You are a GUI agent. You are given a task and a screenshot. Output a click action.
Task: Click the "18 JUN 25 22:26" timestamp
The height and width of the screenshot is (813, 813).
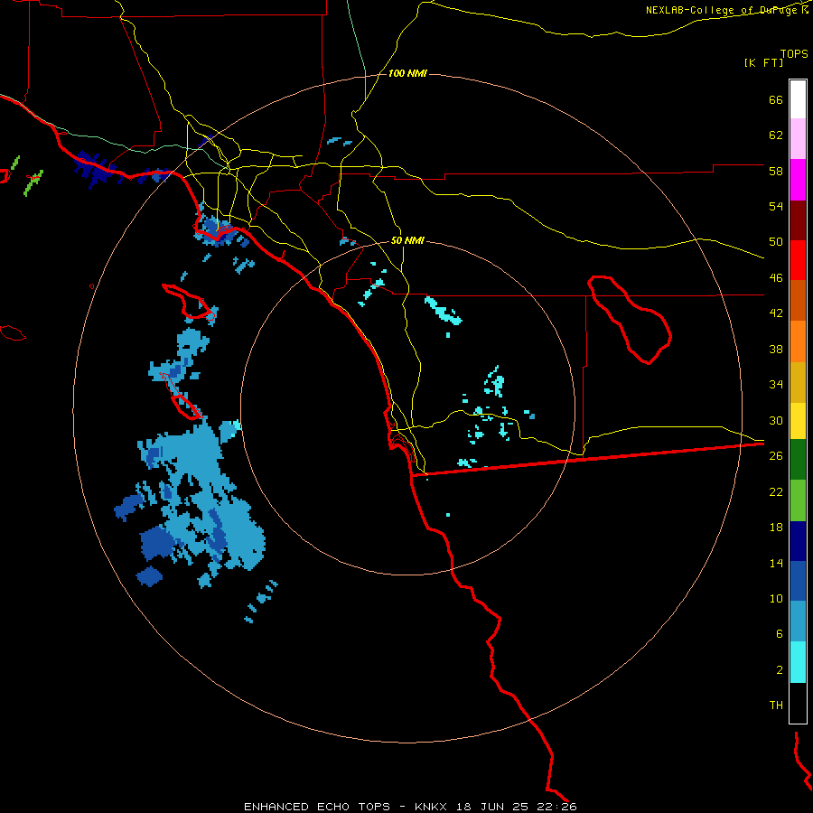tap(517, 807)
